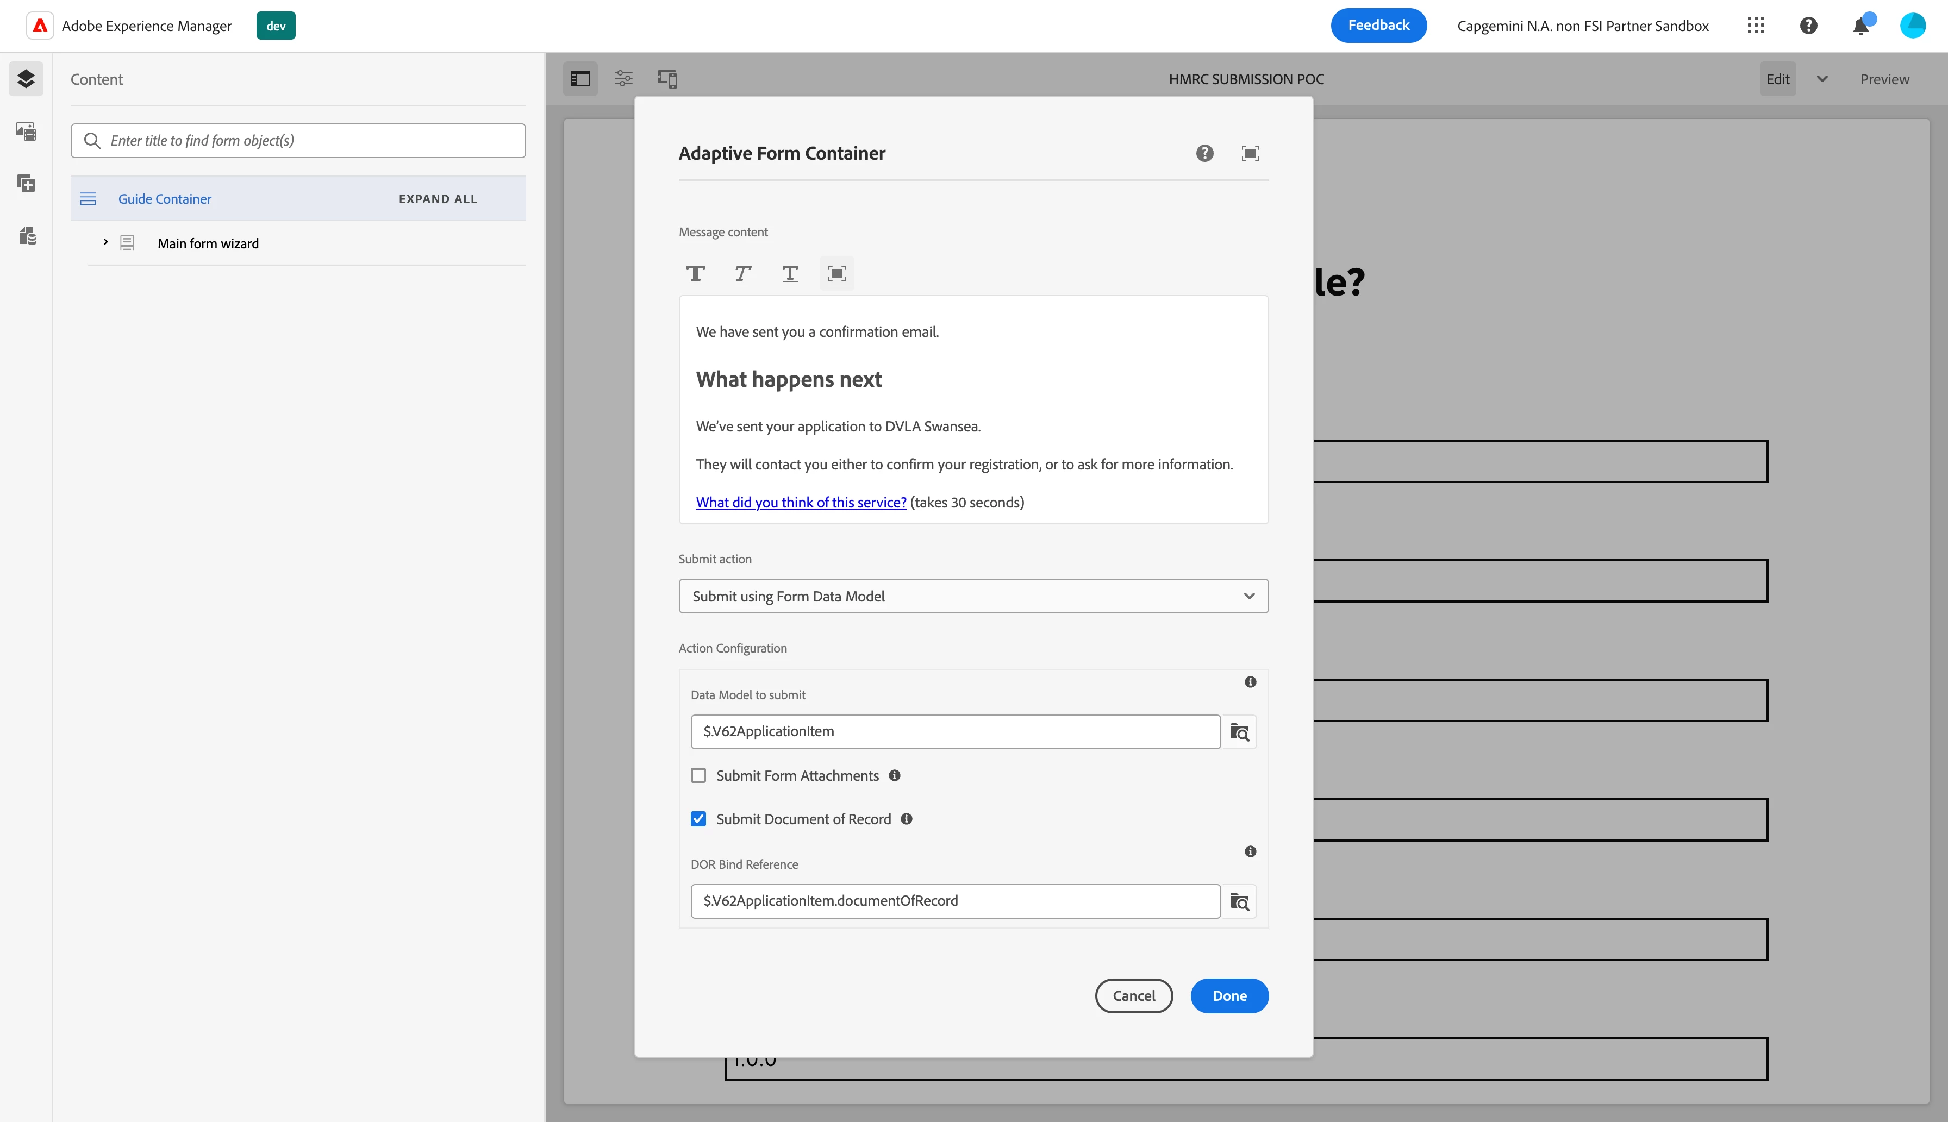
Task: Expand the Main form wizard tree item
Action: pyautogui.click(x=105, y=243)
